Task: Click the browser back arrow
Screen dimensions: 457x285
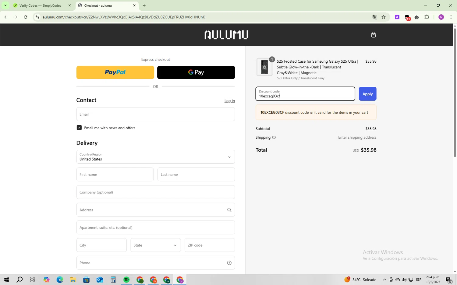Action: pyautogui.click(x=6, y=17)
